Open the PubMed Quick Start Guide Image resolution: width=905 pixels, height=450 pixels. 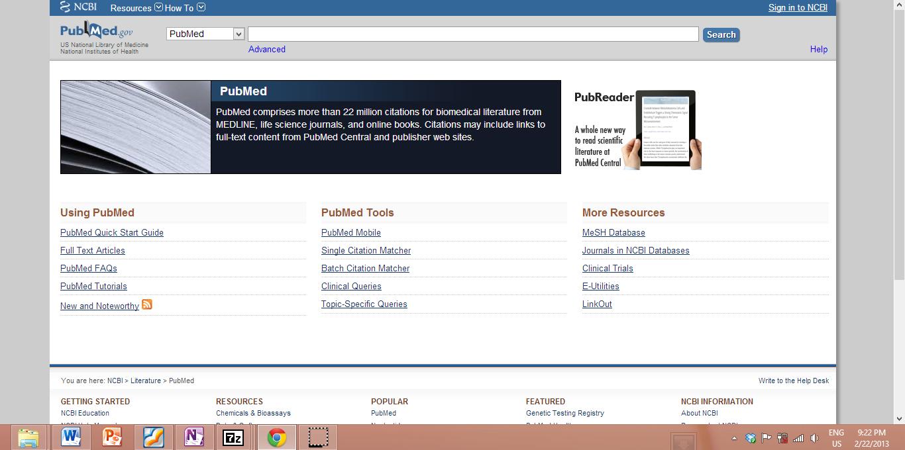(111, 232)
